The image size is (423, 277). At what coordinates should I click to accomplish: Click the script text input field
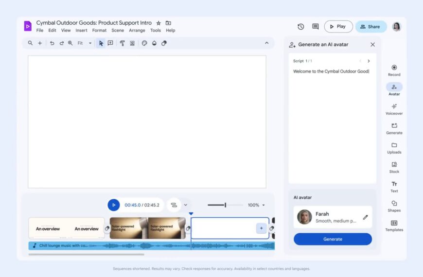332,121
